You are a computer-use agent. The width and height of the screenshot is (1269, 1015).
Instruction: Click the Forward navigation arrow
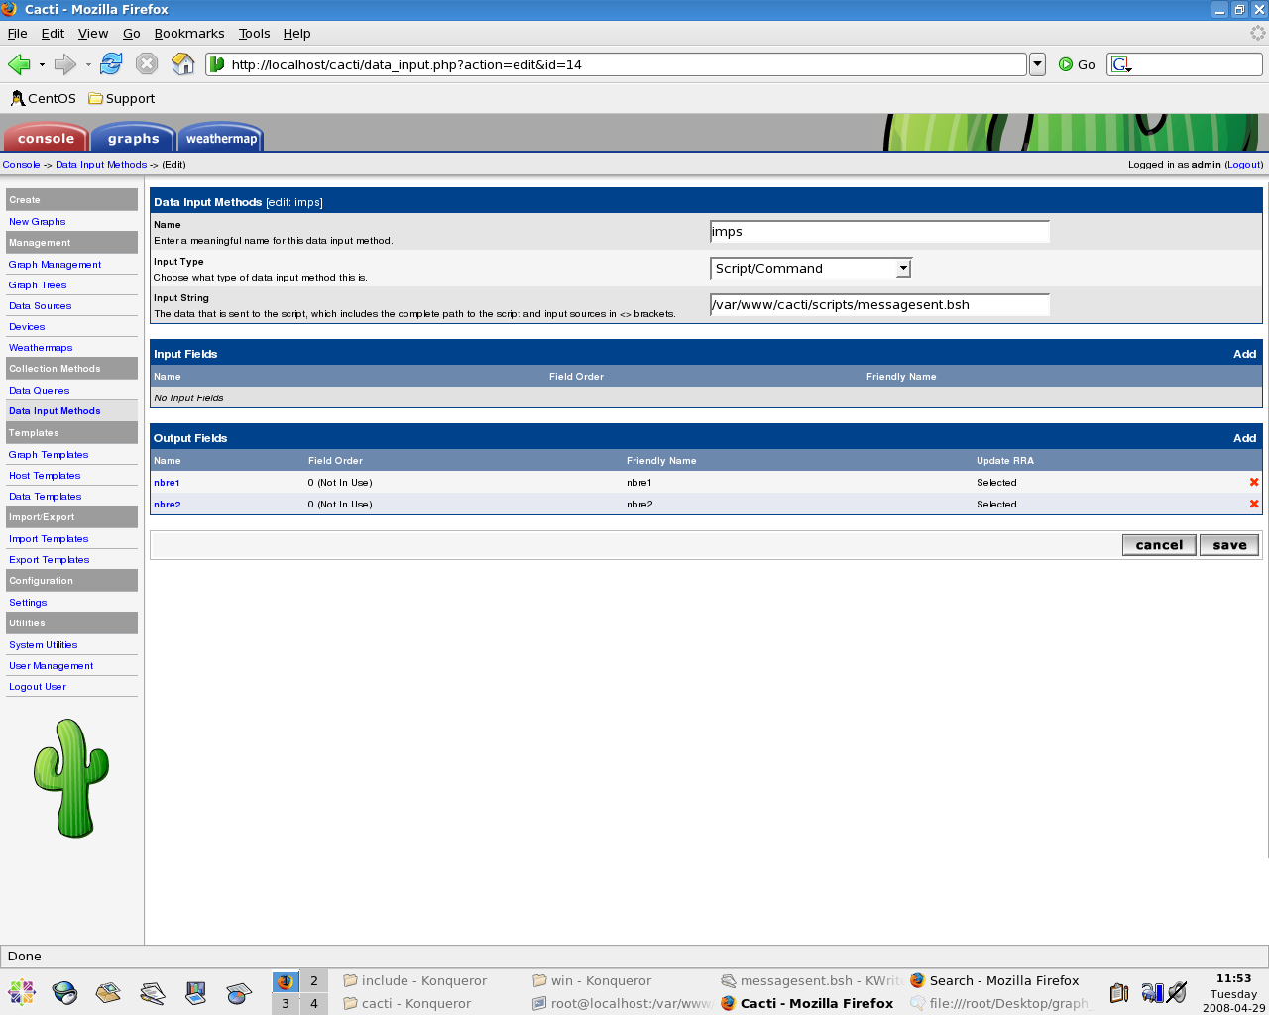tap(65, 64)
